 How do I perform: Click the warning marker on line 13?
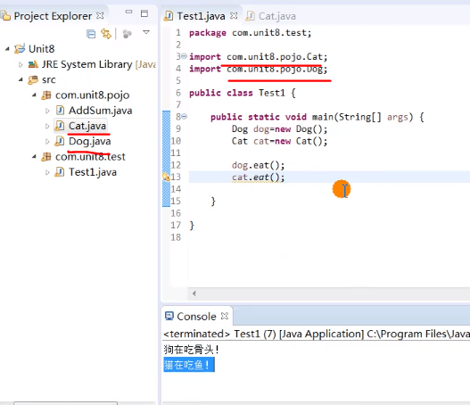click(x=166, y=177)
